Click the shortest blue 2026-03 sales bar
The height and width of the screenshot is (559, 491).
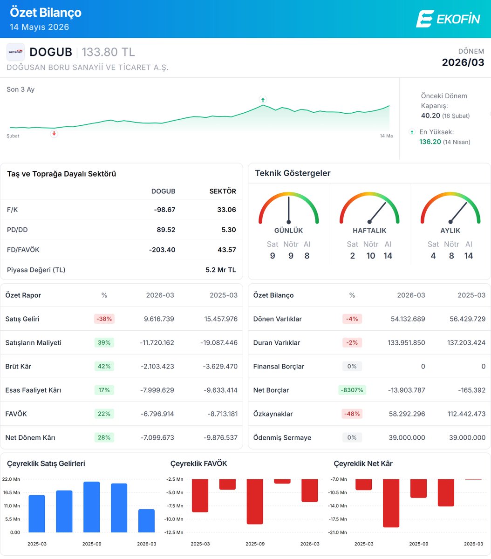(x=146, y=521)
